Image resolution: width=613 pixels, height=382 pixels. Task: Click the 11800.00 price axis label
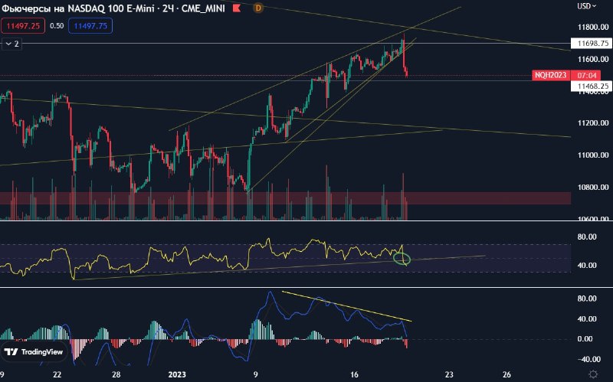point(593,27)
